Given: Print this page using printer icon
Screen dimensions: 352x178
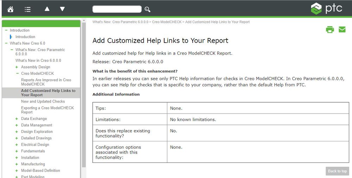Looking at the screenshot, I should click(330, 30).
